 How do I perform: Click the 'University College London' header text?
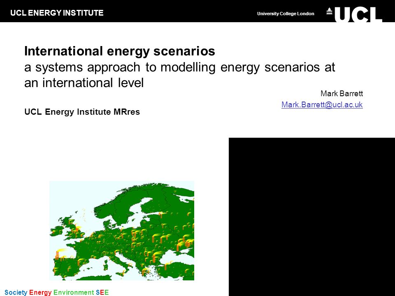point(286,14)
